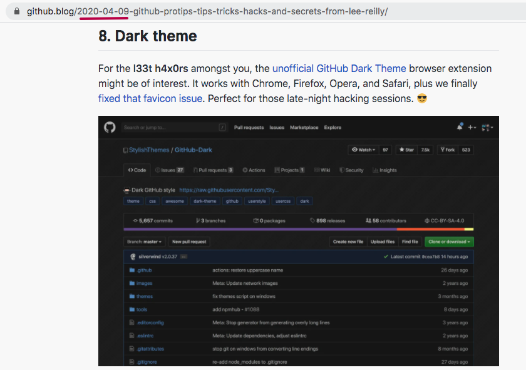
Task: Click the Upload files button
Action: click(x=383, y=242)
